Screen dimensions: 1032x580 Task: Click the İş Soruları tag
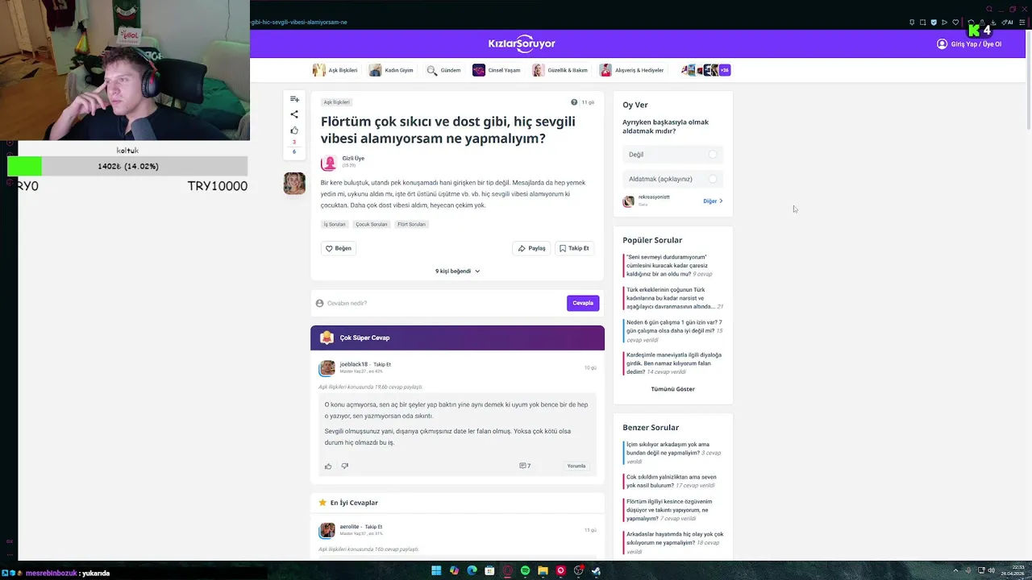pyautogui.click(x=335, y=224)
